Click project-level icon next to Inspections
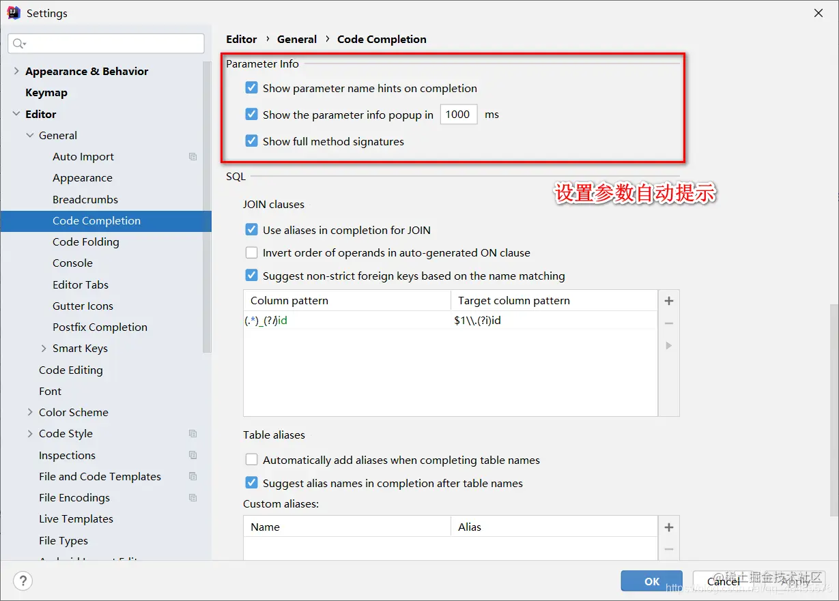 (193, 455)
